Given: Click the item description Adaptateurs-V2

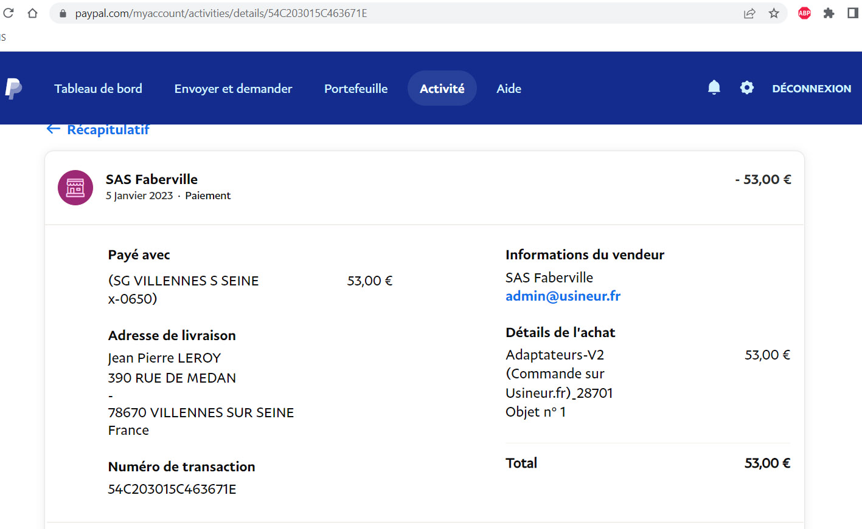Looking at the screenshot, I should (555, 355).
